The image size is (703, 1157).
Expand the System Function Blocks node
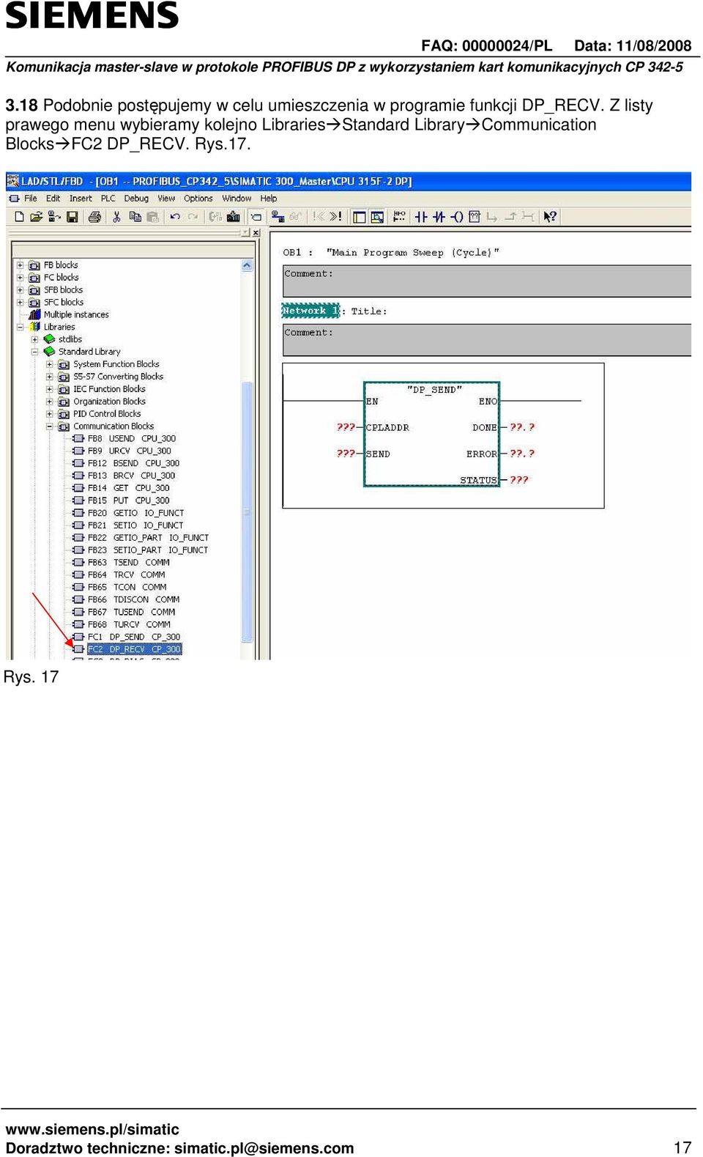click(49, 364)
